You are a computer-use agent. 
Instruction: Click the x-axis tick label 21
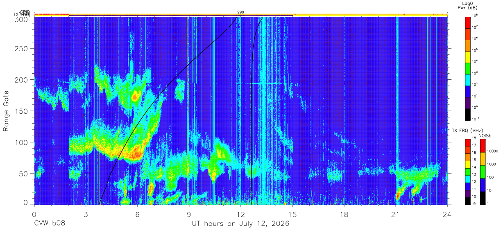(x=396, y=214)
